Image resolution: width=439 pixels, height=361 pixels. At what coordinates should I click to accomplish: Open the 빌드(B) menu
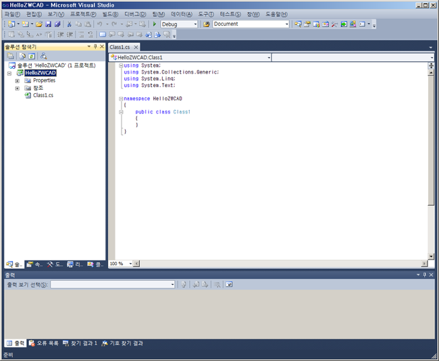click(110, 14)
